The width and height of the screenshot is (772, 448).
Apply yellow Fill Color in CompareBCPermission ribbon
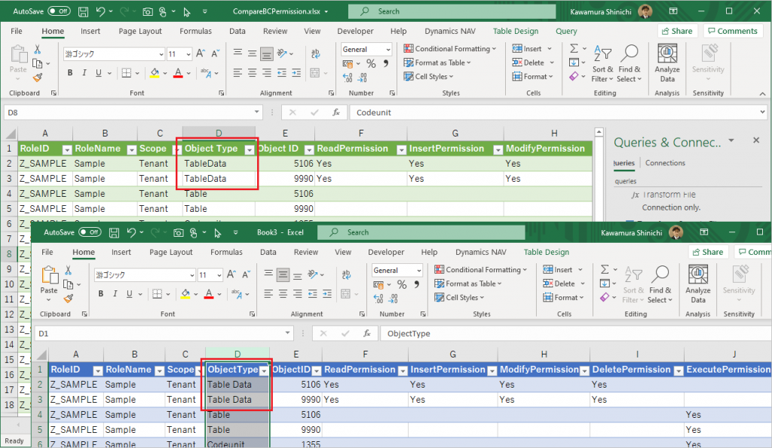click(155, 73)
